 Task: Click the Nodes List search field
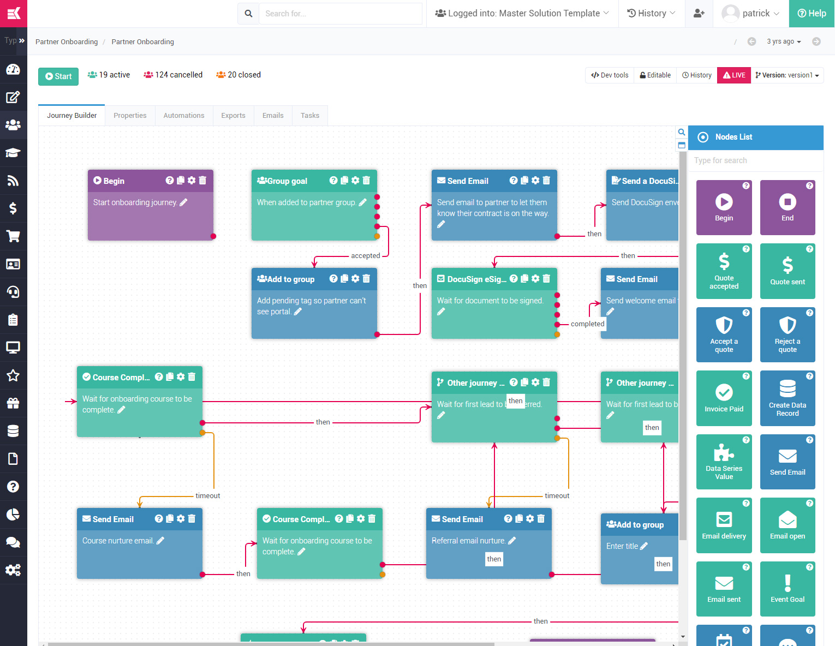[x=756, y=160]
